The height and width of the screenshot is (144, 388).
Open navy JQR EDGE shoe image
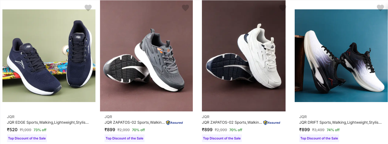point(49,56)
